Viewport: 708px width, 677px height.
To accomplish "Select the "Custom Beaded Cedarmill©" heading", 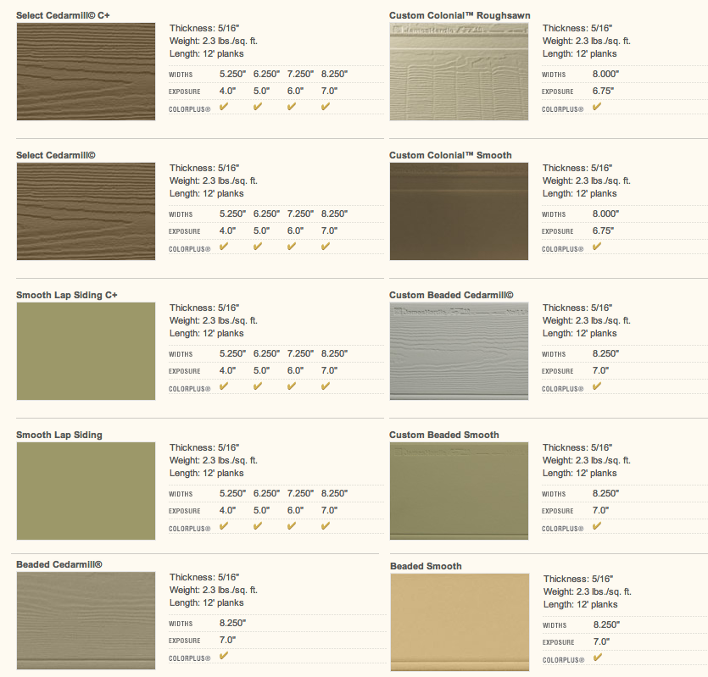I will coord(452,295).
